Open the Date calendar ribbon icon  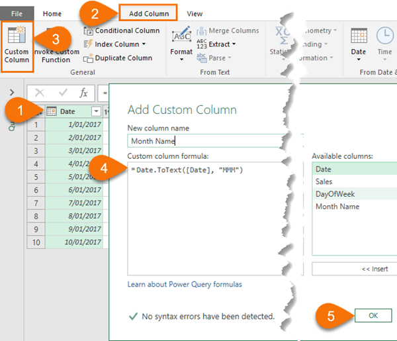(x=359, y=36)
